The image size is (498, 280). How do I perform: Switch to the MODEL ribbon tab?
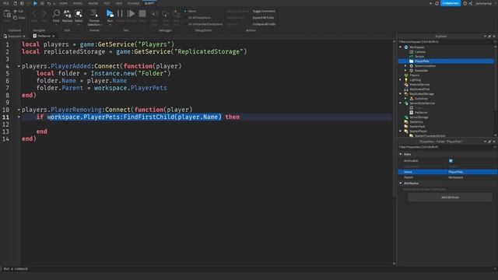click(x=78, y=3)
